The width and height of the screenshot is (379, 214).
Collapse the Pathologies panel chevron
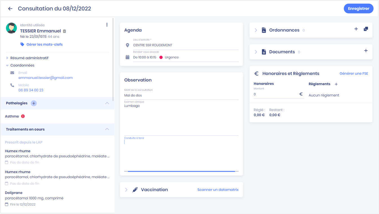click(x=107, y=103)
